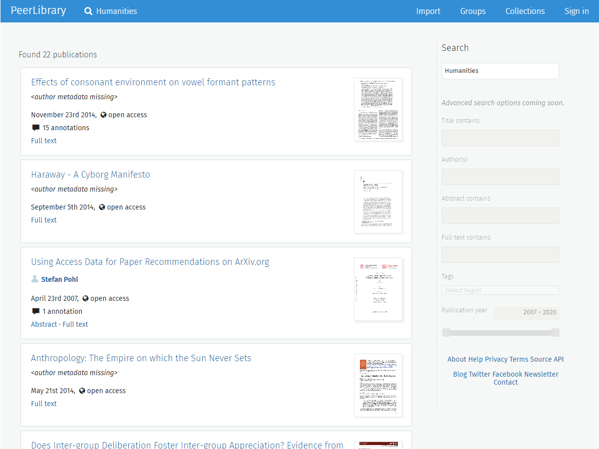Click the Title contains input field
599x449 pixels.
click(500, 138)
